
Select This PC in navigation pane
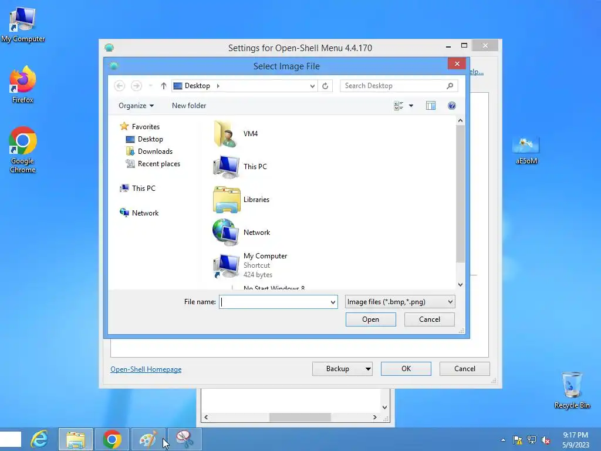[137, 189]
